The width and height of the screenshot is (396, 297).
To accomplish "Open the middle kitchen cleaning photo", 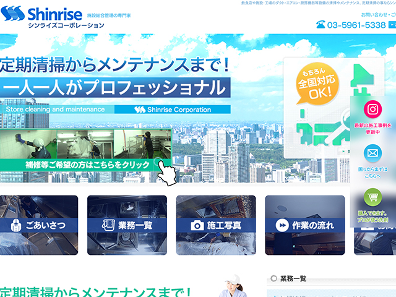I will tap(85, 144).
